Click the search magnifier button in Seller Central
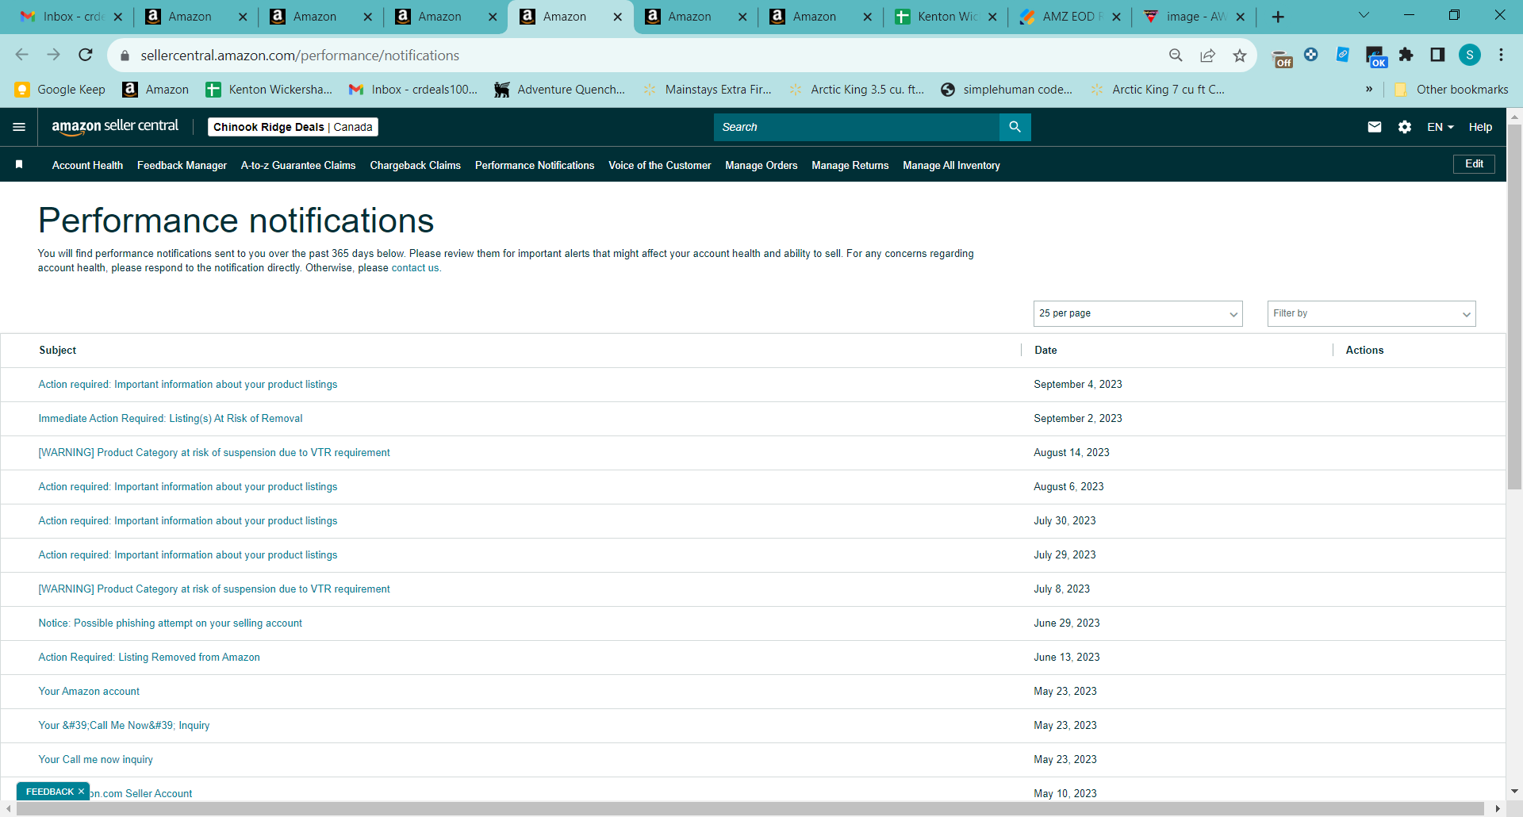Viewport: 1523px width, 817px height. pos(1015,127)
